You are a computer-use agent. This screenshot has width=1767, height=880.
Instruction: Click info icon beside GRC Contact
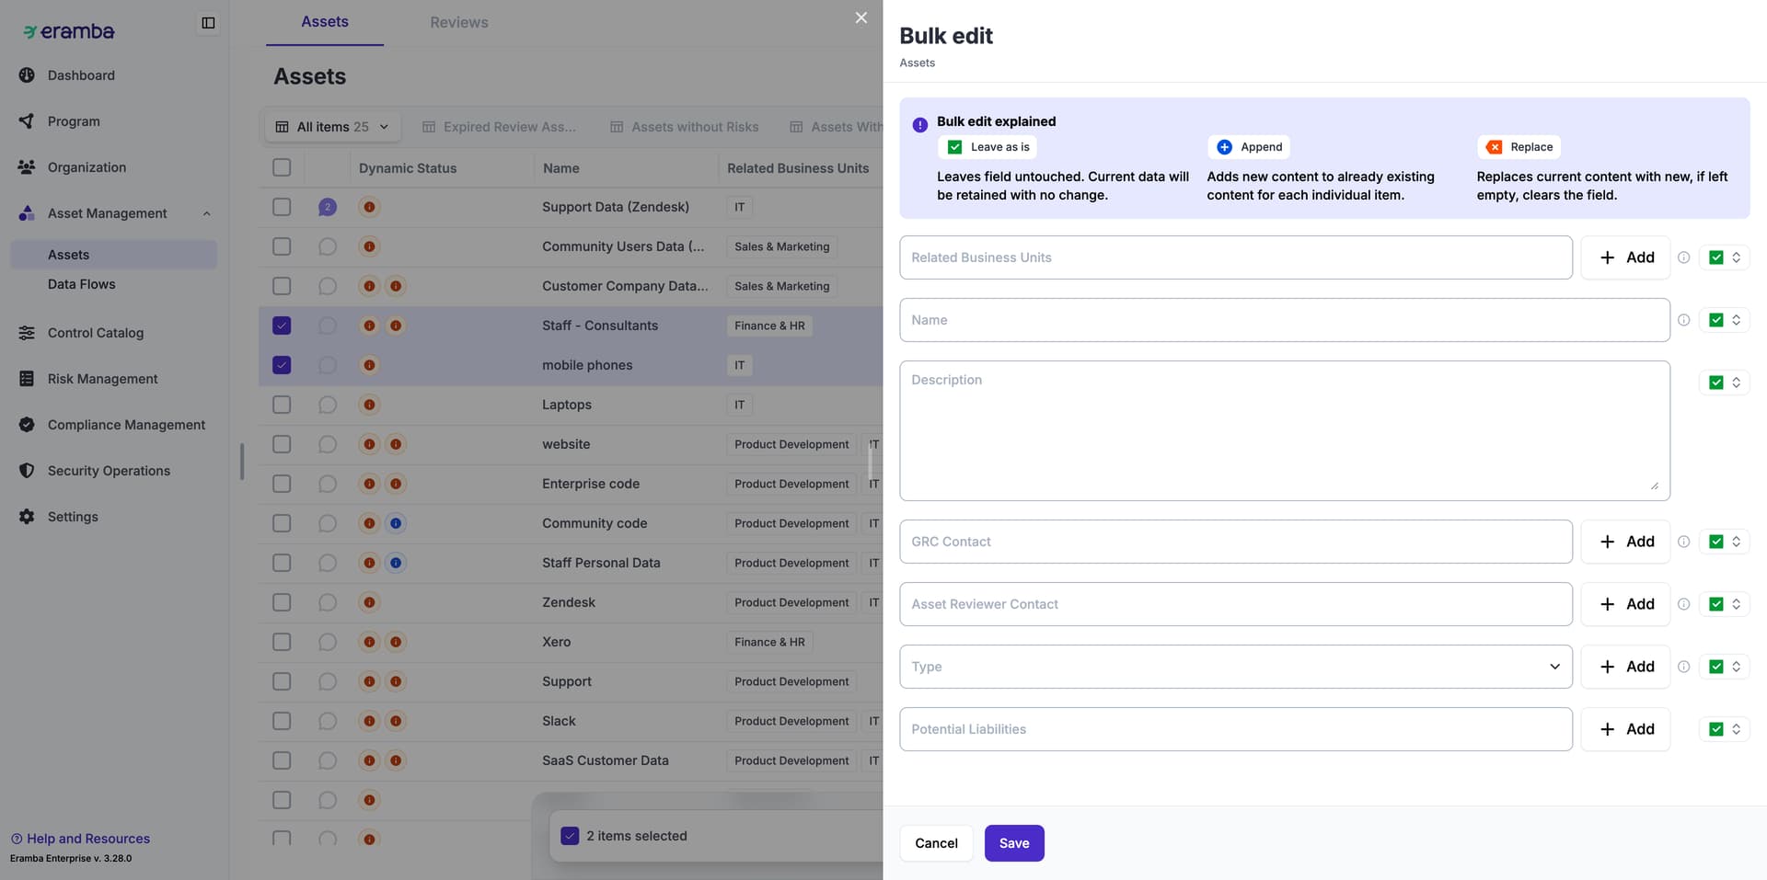(x=1683, y=542)
